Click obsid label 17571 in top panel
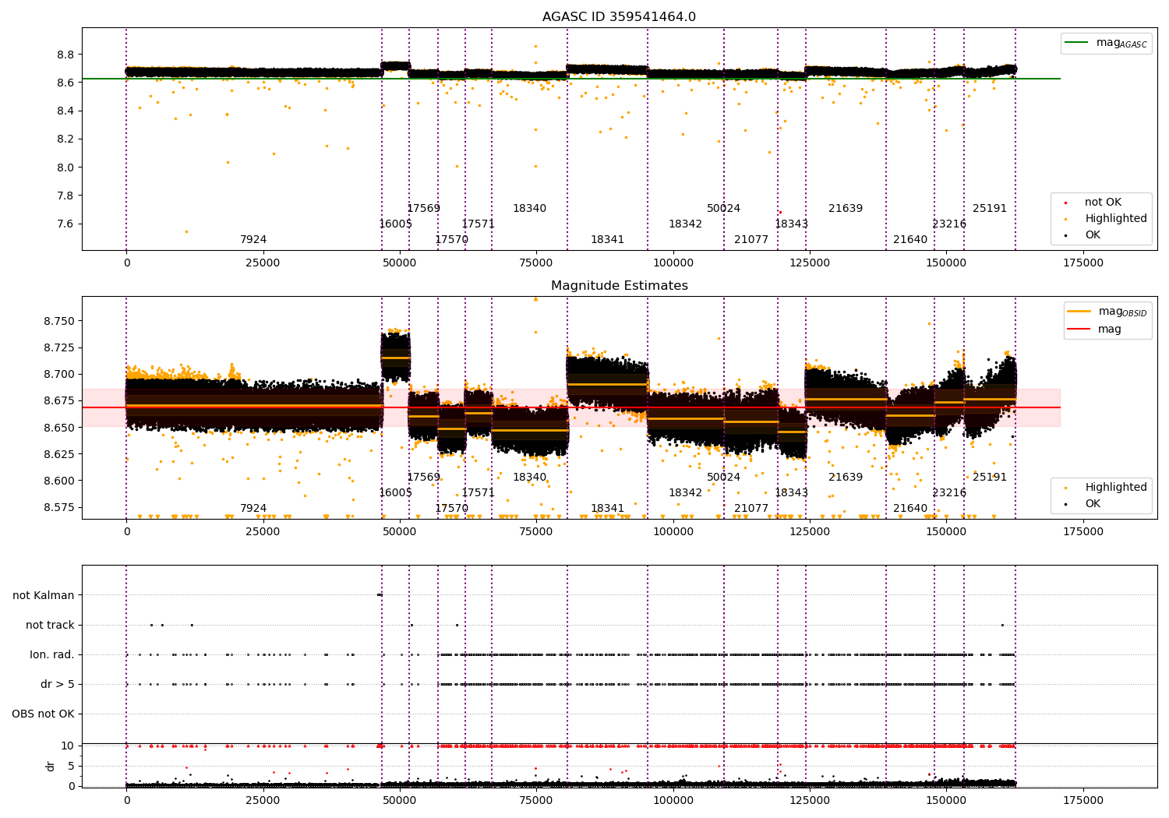This screenshot has width=1169, height=818. pos(478,224)
